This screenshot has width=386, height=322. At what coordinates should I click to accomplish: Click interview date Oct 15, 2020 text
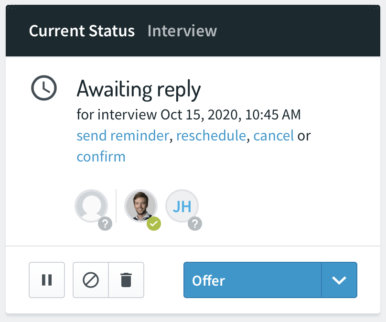(x=200, y=115)
